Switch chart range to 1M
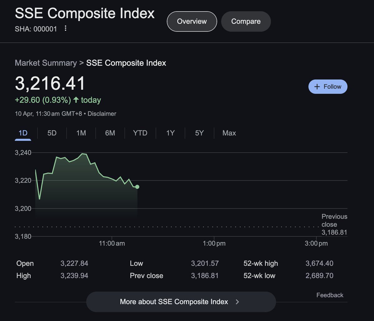The width and height of the screenshot is (374, 321). [81, 133]
